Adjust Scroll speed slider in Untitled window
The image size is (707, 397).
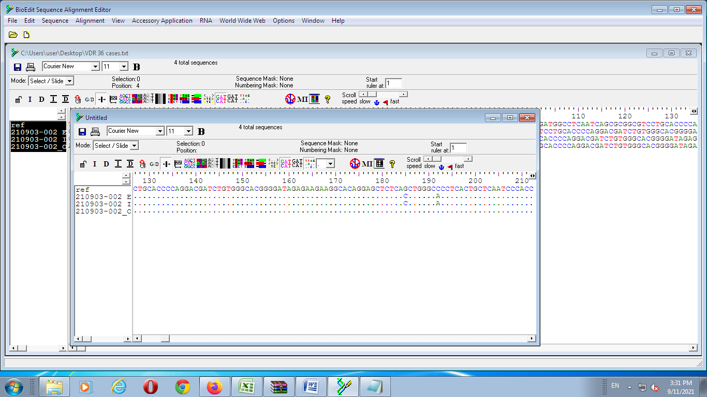coord(448,159)
